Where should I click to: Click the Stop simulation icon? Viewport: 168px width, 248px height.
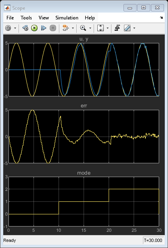[x=53, y=28]
